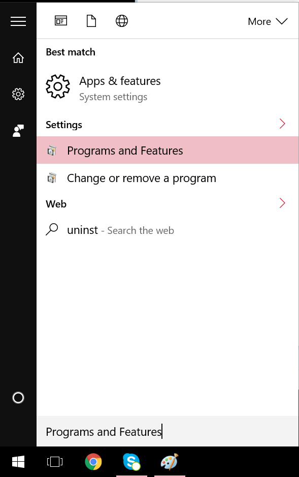Viewport: 299px width, 477px height.
Task: Open Apps & features system settings
Action: [120, 80]
